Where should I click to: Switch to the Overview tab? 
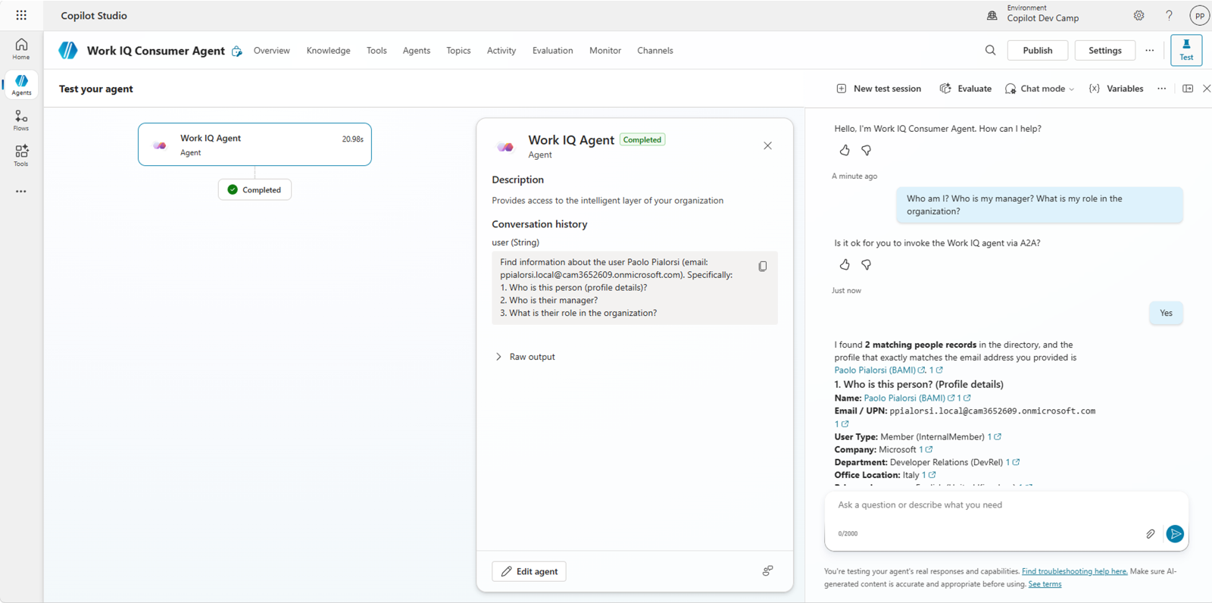271,51
